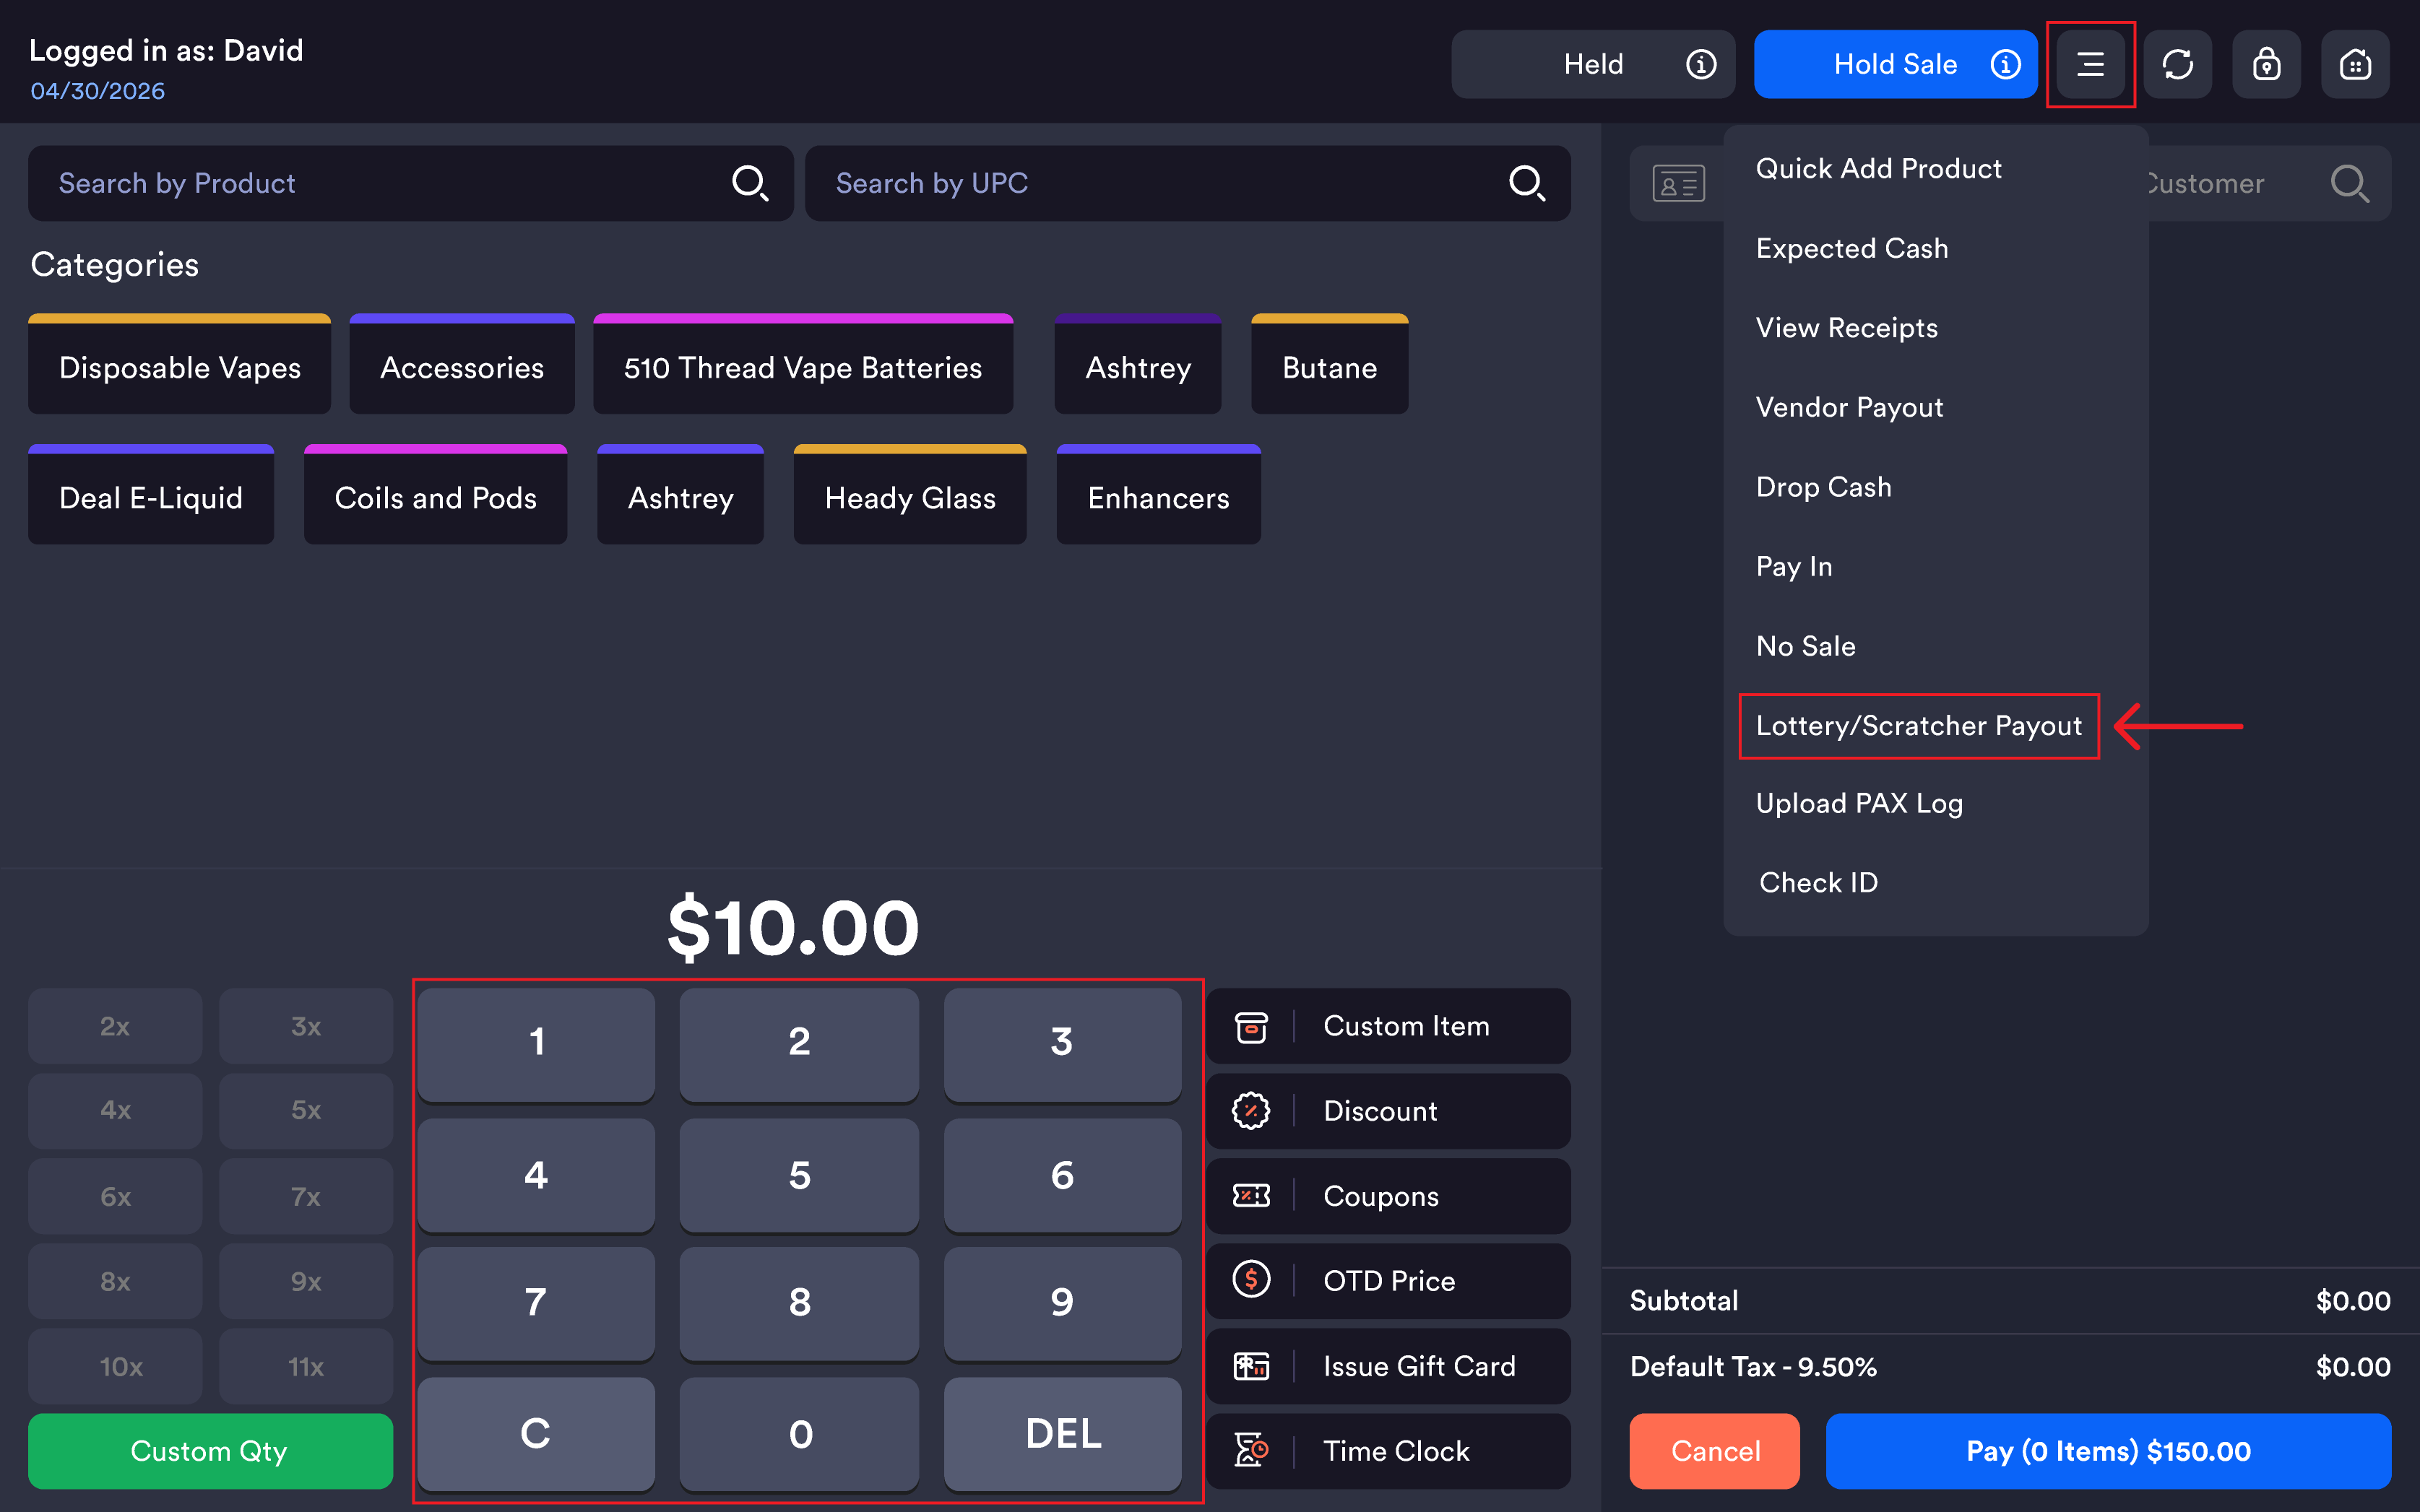2420x1512 pixels.
Task: Click the OTD Price dollar icon
Action: click(1250, 1279)
